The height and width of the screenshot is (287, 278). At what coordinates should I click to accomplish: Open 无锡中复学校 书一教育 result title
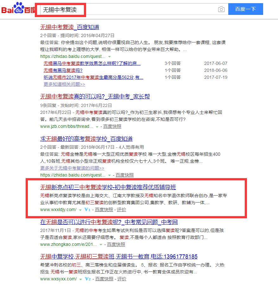[x=119, y=256]
